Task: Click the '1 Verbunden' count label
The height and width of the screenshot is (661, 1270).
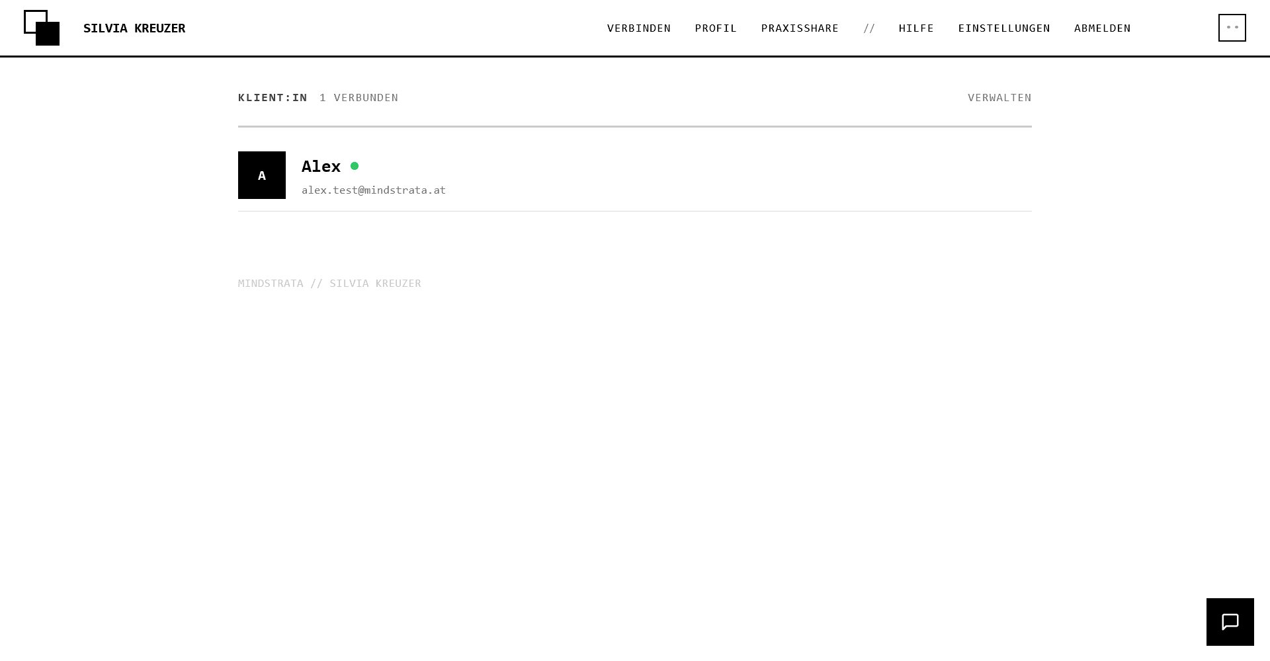Action: [x=359, y=98]
